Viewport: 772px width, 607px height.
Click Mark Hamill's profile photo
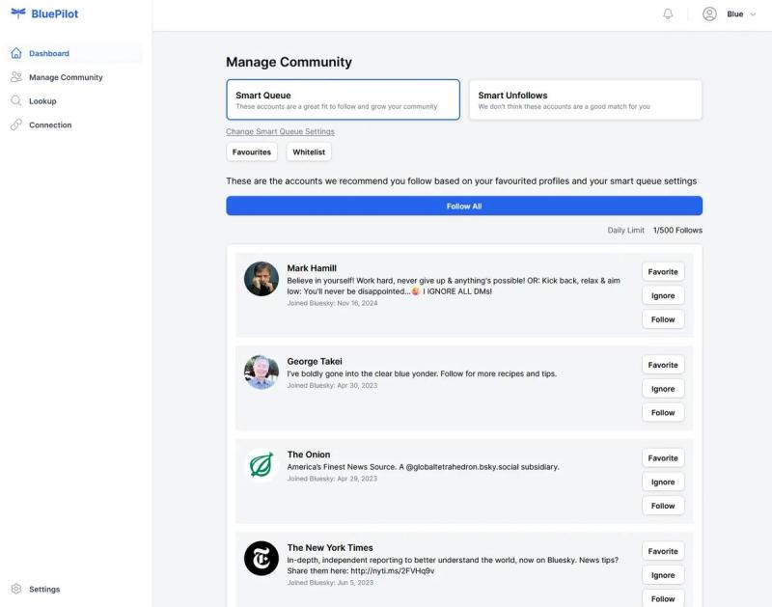pos(262,279)
